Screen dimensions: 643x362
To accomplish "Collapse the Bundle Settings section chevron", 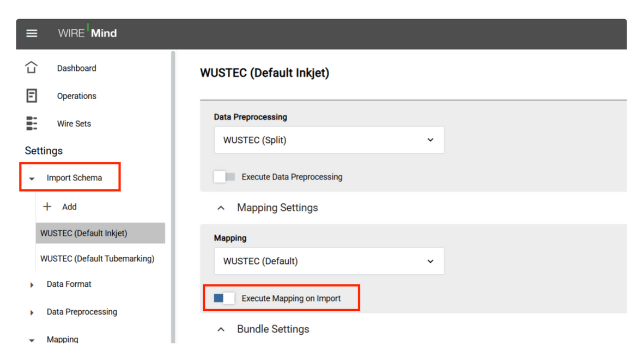I will tap(221, 330).
